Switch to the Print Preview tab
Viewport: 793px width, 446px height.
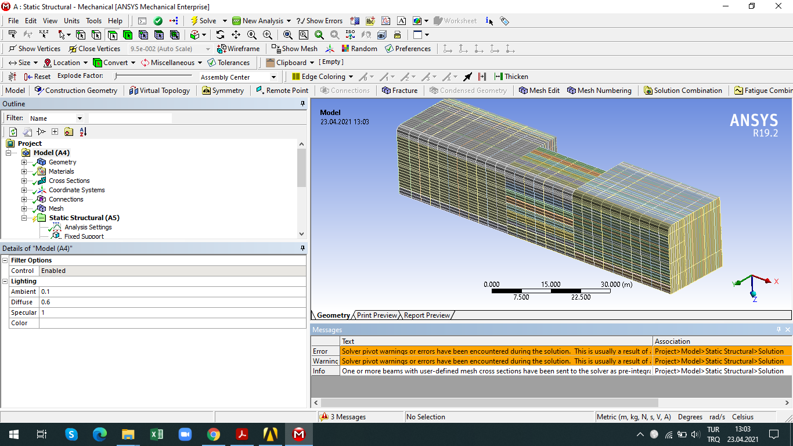(x=377, y=315)
